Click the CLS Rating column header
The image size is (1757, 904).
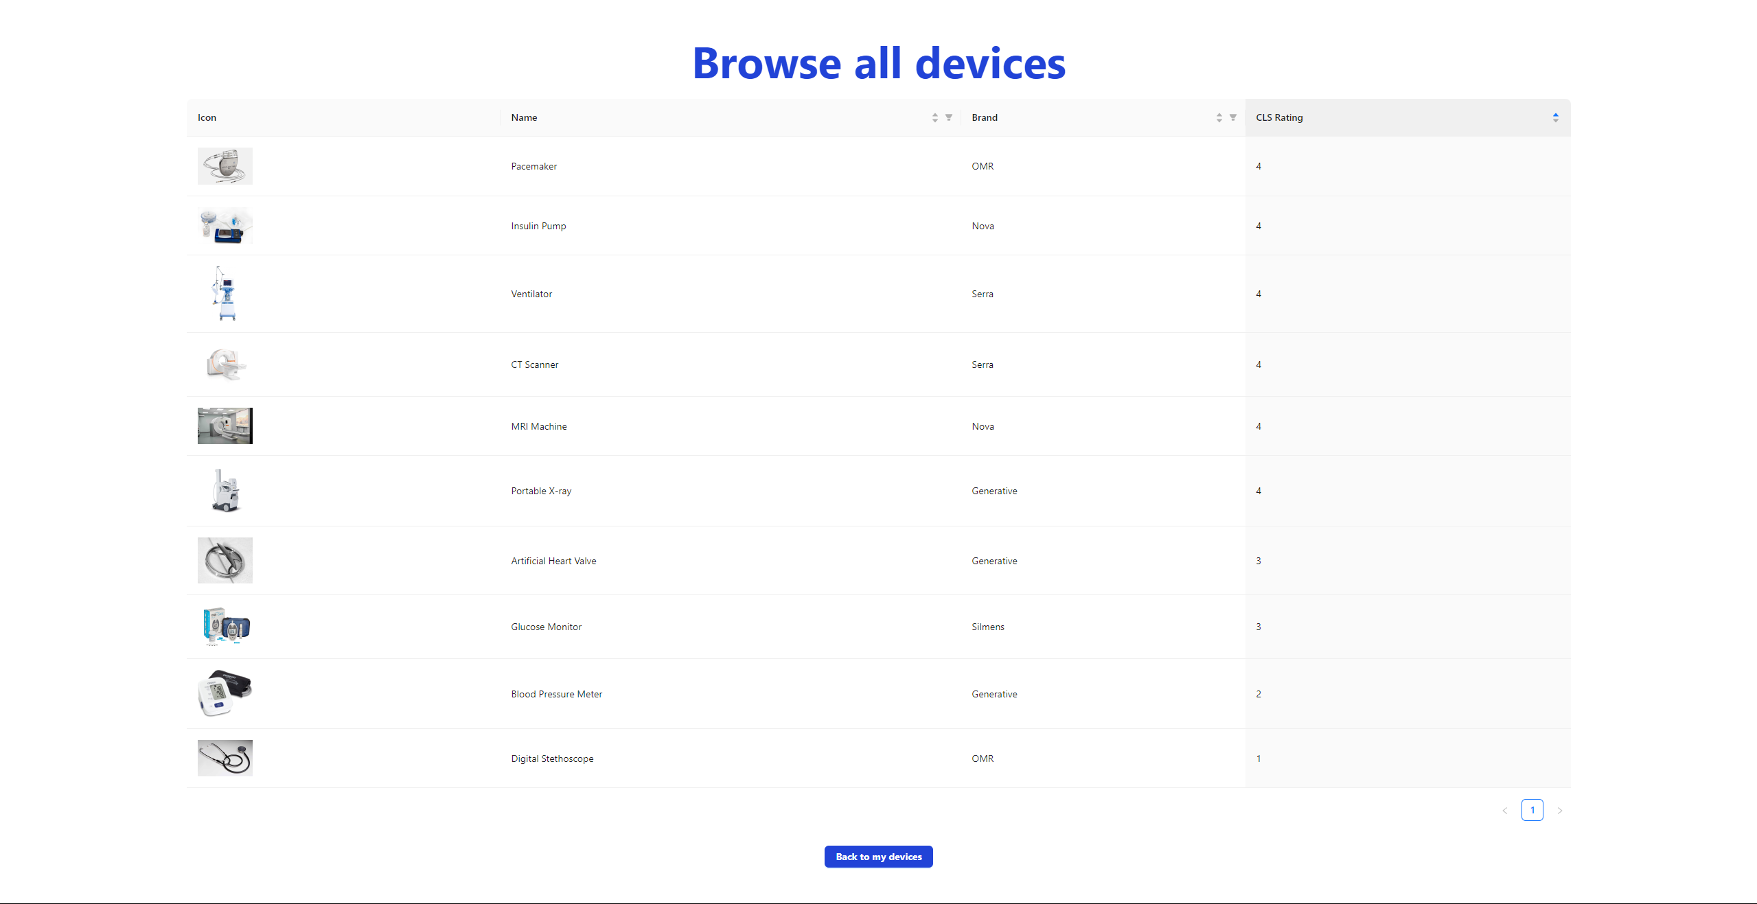coord(1279,117)
